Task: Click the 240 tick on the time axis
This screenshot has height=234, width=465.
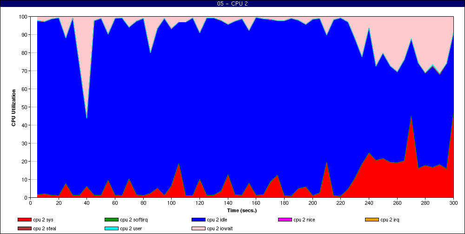Action: pyautogui.click(x=369, y=203)
